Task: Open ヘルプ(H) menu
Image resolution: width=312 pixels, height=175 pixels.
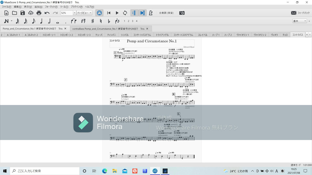Action: point(90,7)
